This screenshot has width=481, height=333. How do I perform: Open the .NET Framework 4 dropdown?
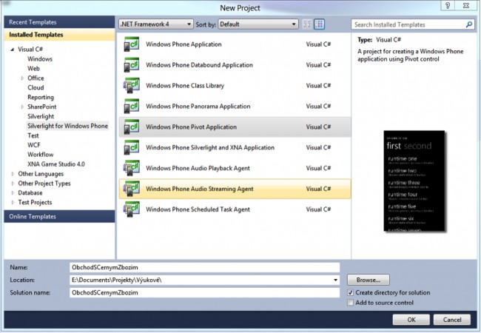click(x=156, y=24)
